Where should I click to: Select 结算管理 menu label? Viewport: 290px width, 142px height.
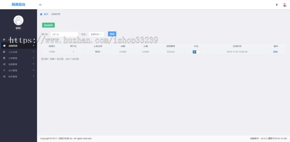13,64
